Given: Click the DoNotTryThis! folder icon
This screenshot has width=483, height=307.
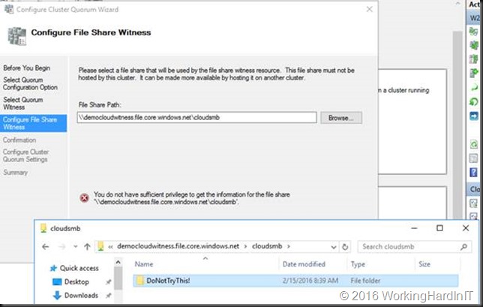Looking at the screenshot, I should 140,281.
